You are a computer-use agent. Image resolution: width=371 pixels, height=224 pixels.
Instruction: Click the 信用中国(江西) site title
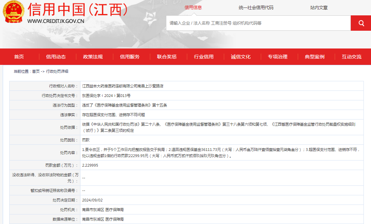click(78, 10)
